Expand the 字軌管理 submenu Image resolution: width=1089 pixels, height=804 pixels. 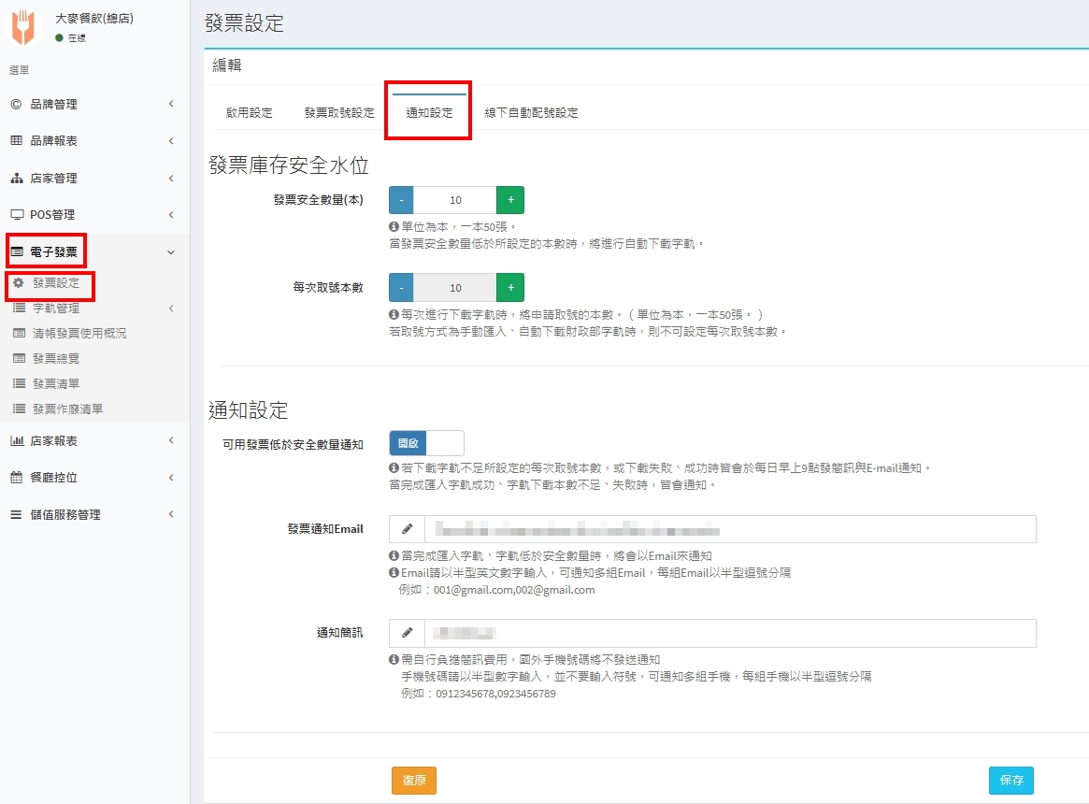coord(93,308)
